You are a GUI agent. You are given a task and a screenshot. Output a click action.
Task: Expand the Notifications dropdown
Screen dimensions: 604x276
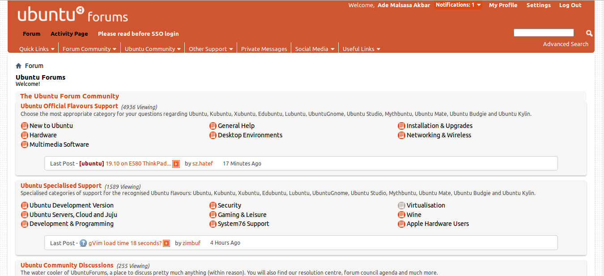[x=457, y=5]
